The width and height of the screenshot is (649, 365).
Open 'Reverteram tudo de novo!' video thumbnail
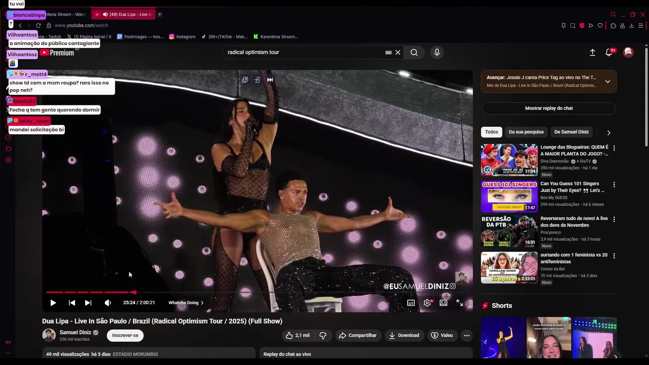[x=509, y=232]
